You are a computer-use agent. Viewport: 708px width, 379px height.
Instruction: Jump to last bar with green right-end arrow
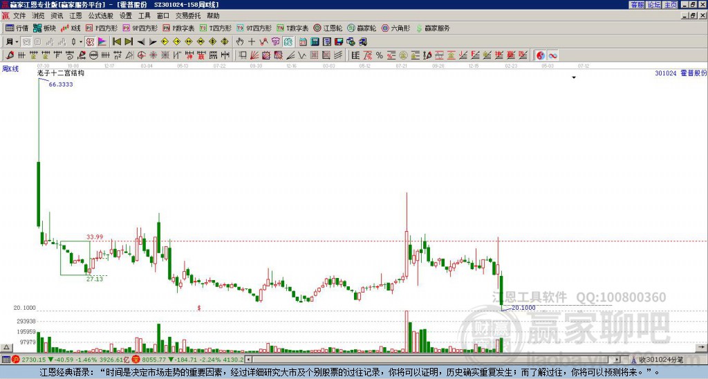click(129, 41)
